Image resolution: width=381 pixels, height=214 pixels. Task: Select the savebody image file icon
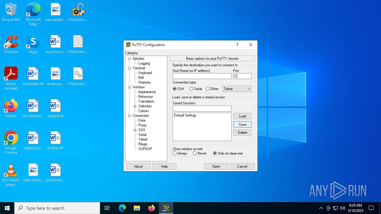pos(55,77)
